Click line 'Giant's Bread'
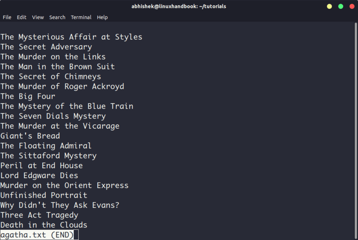This screenshot has width=358, height=240. tap(30, 136)
